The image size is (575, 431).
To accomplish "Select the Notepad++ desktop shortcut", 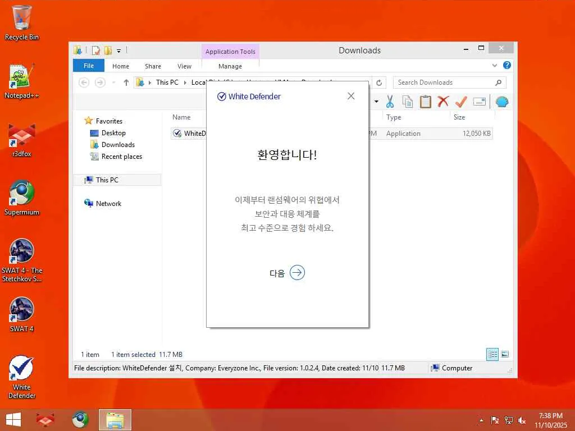I will tap(22, 81).
